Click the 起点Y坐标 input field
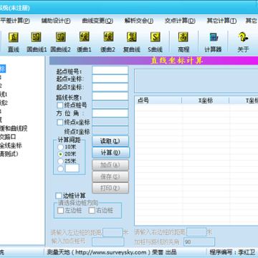Image resolution: width=258 pixels, height=258 pixels. (110, 87)
